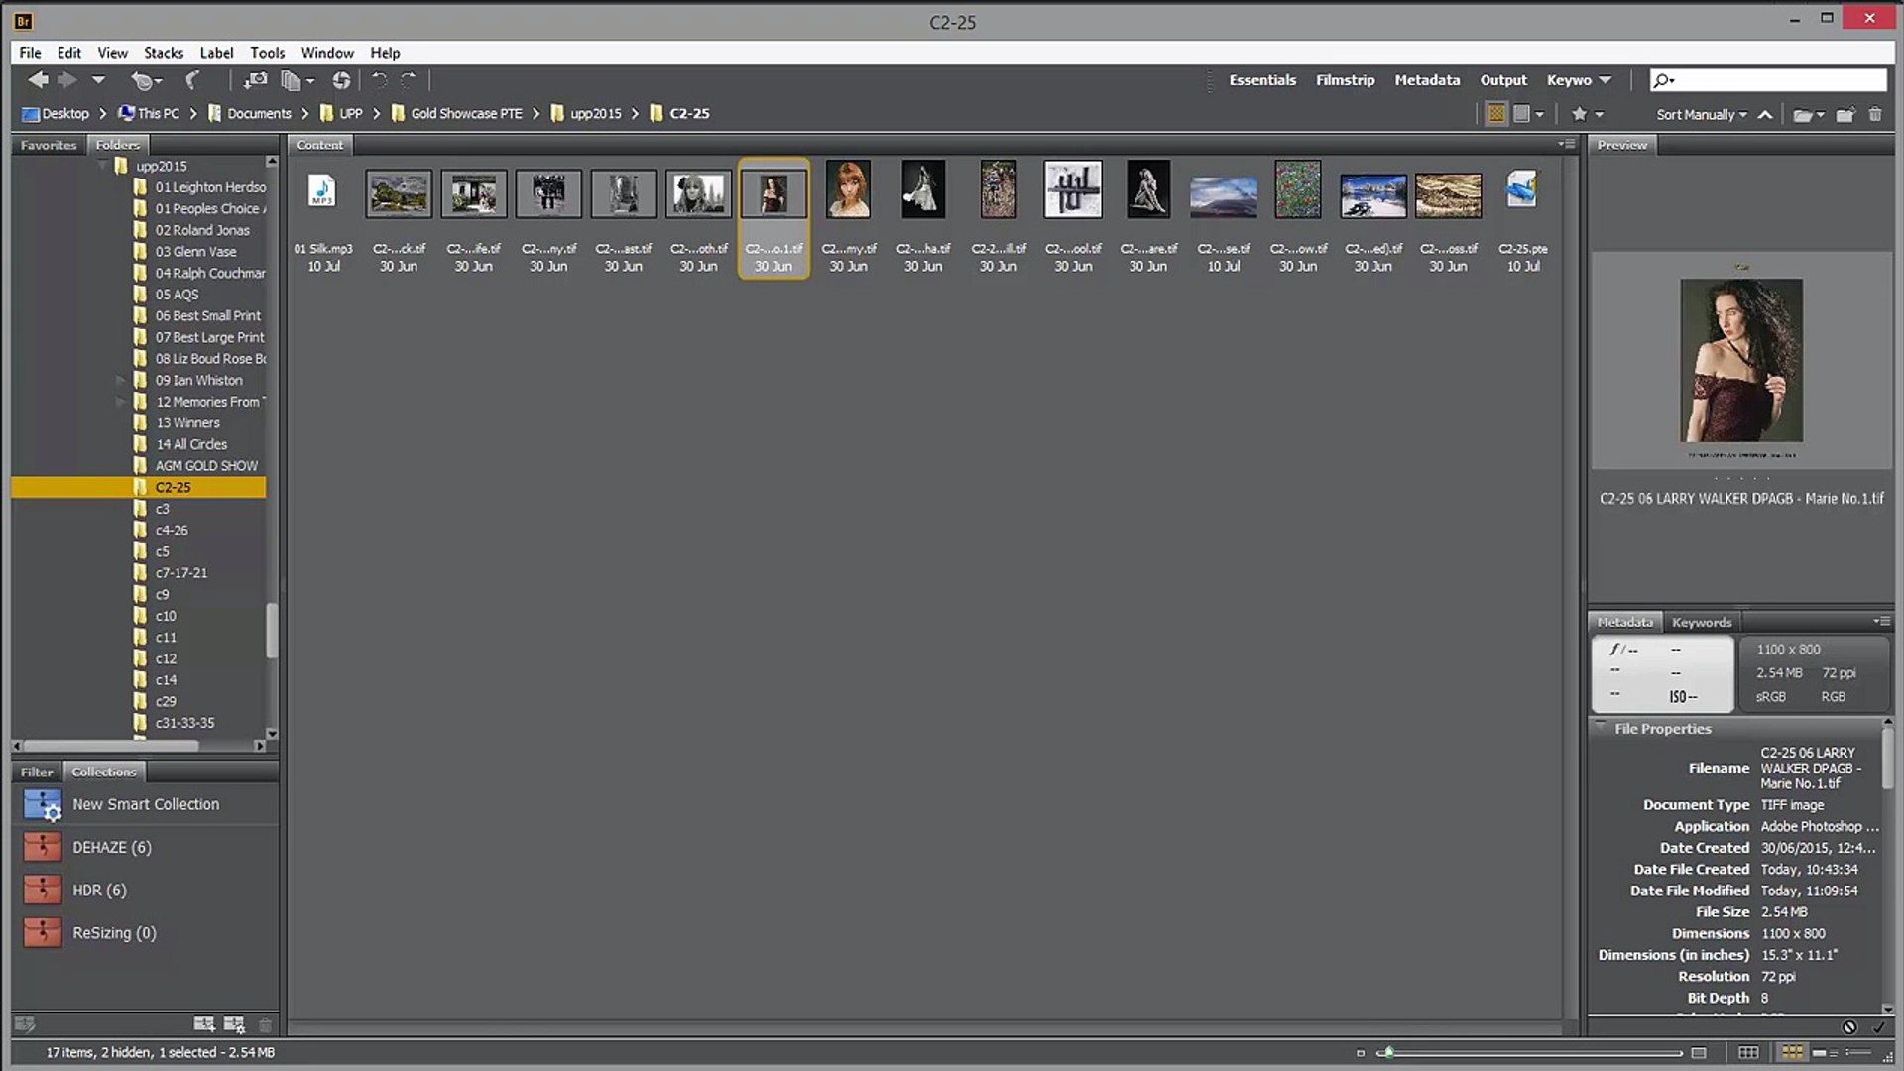Click the boomerang Return to Photoshop icon
Image resolution: width=1904 pixels, height=1071 pixels.
192,80
